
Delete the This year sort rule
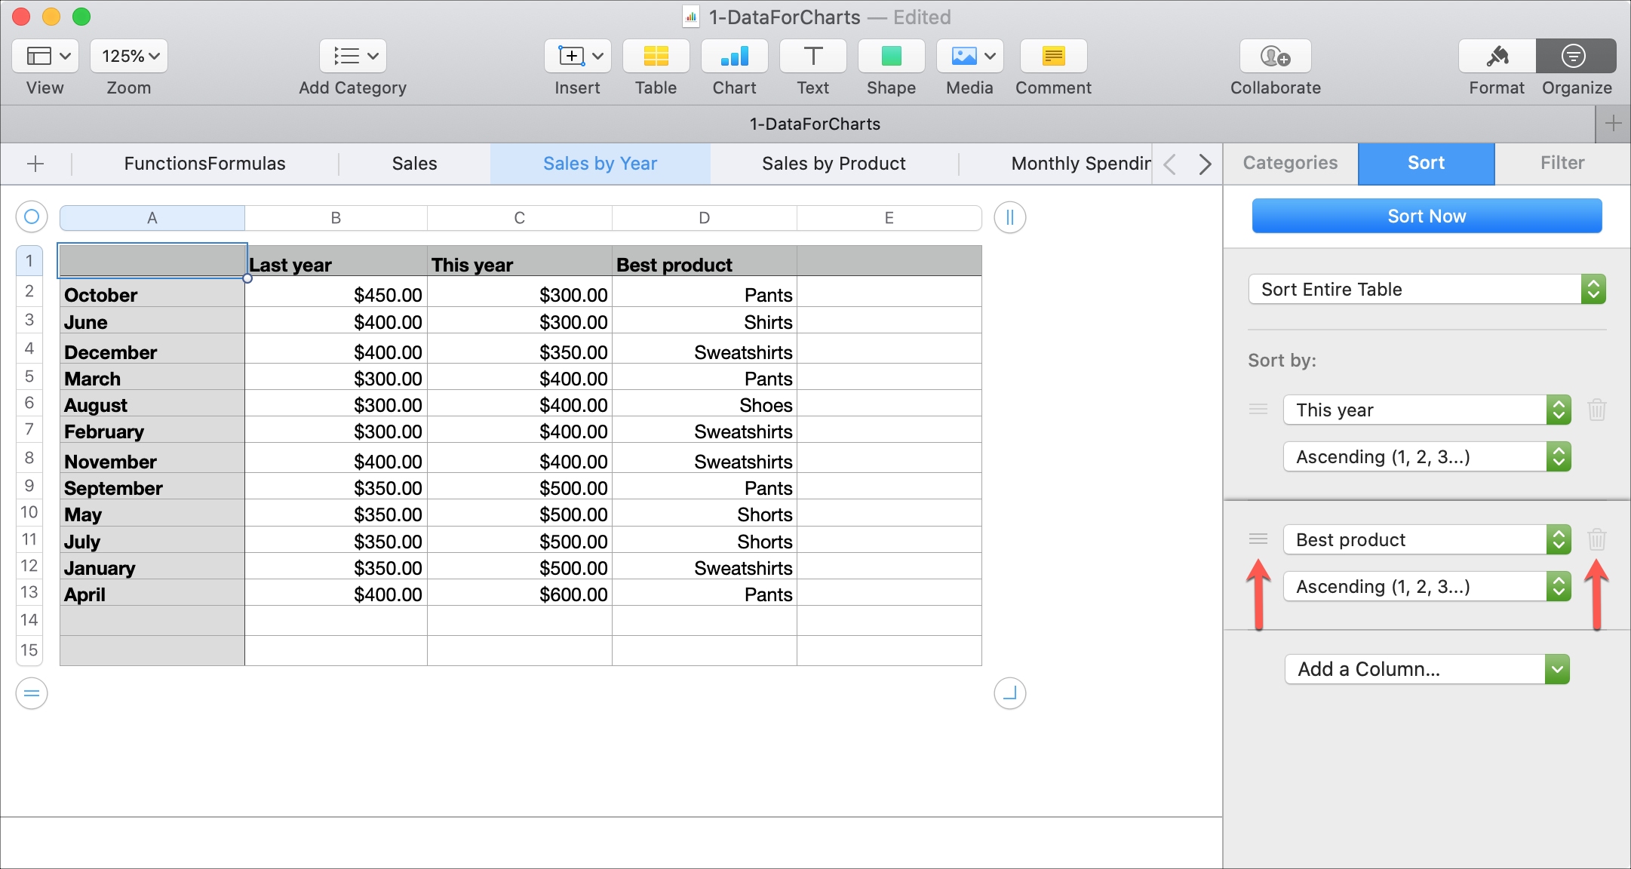click(1596, 410)
